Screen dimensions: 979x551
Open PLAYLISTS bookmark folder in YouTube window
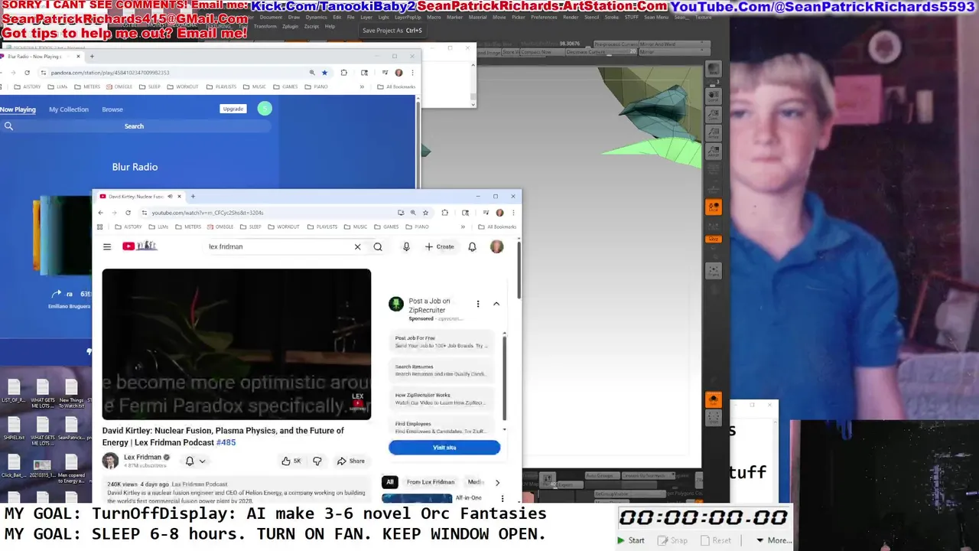[x=321, y=227]
